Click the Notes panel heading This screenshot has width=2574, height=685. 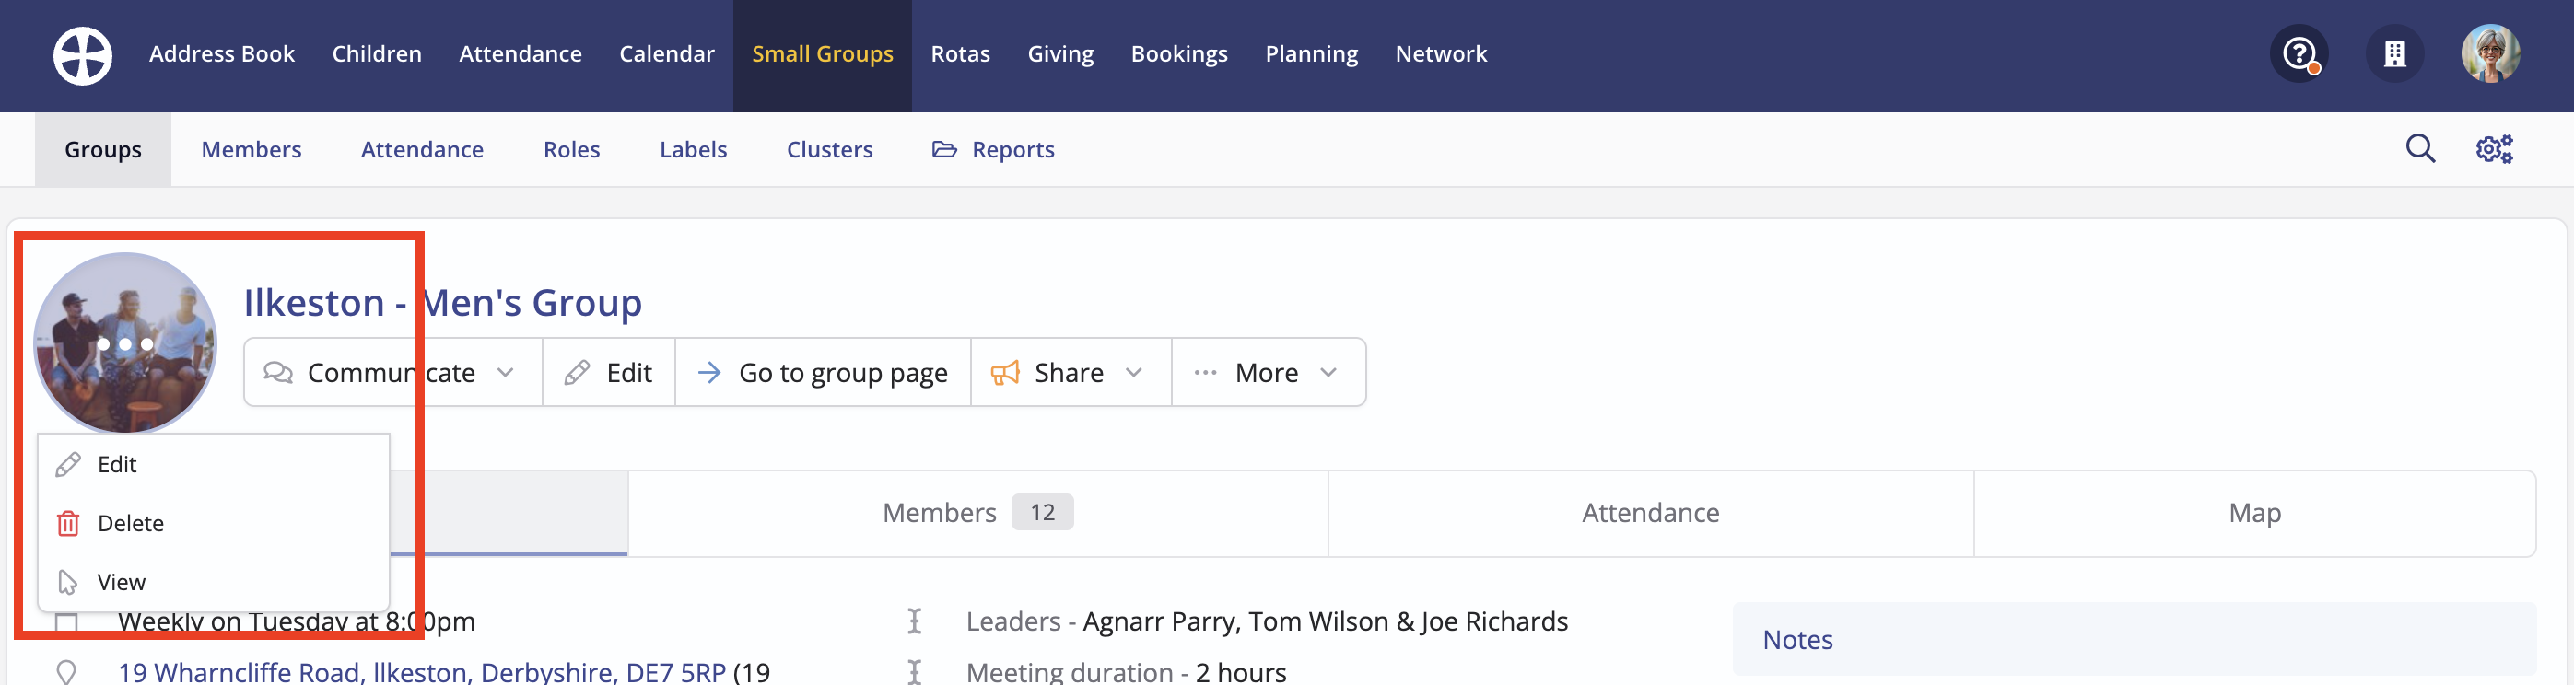1796,640
